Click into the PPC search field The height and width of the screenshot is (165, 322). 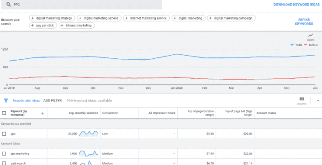[x=81, y=5]
